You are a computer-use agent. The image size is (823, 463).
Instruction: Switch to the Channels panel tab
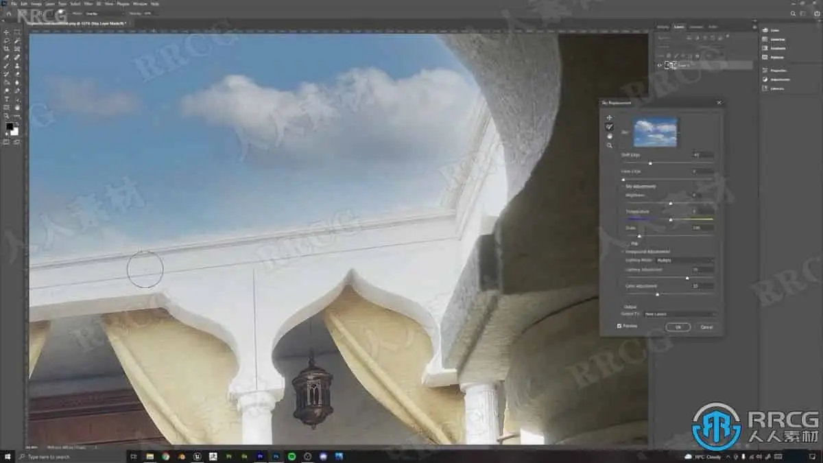pos(696,27)
